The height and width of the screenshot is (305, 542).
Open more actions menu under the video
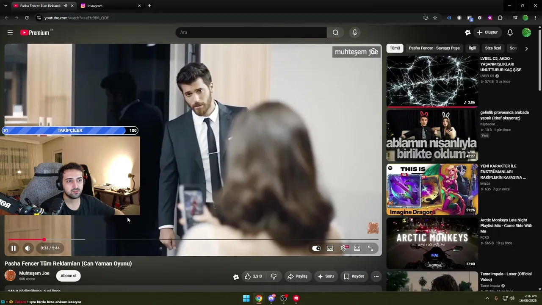click(376, 276)
